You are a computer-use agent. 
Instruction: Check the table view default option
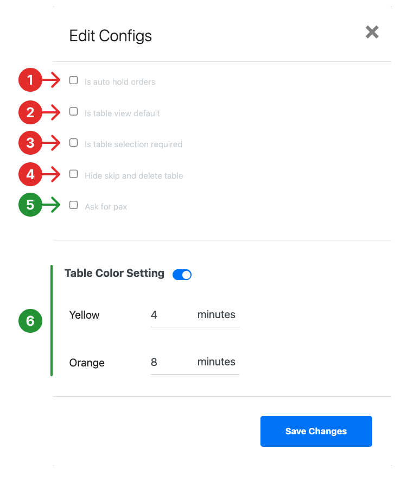coord(74,111)
